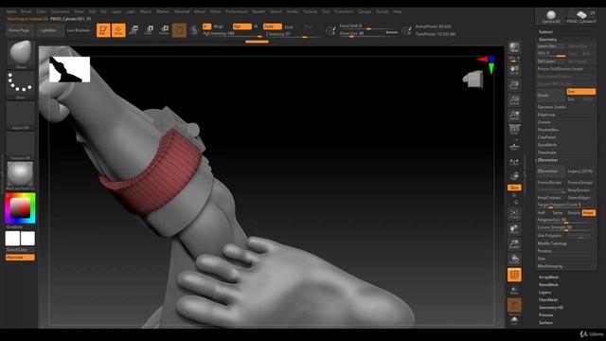Viewport: 606px width, 341px height.
Task: Open the current brush thumbnail
Action: [x=21, y=54]
